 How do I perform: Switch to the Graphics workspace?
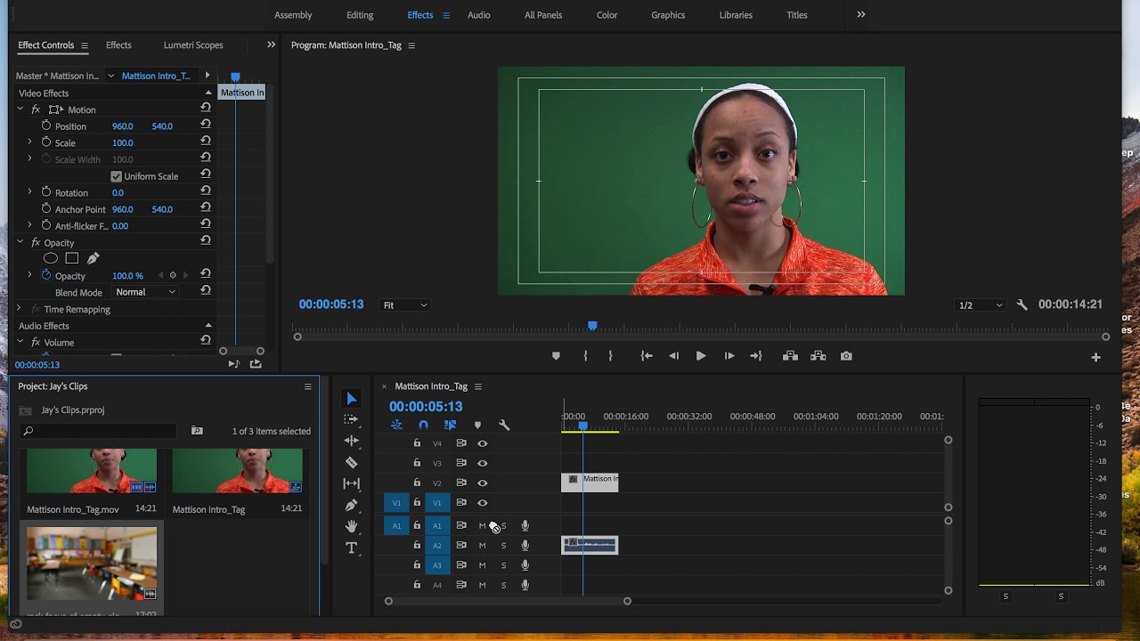pos(668,15)
